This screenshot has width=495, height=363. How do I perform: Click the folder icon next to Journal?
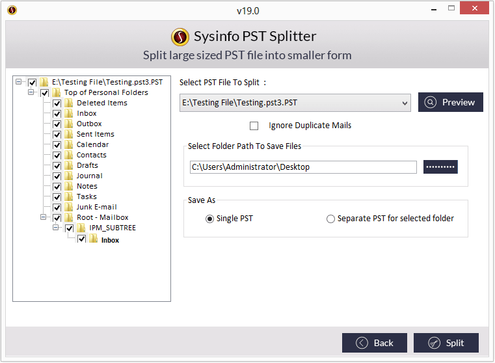(x=68, y=176)
